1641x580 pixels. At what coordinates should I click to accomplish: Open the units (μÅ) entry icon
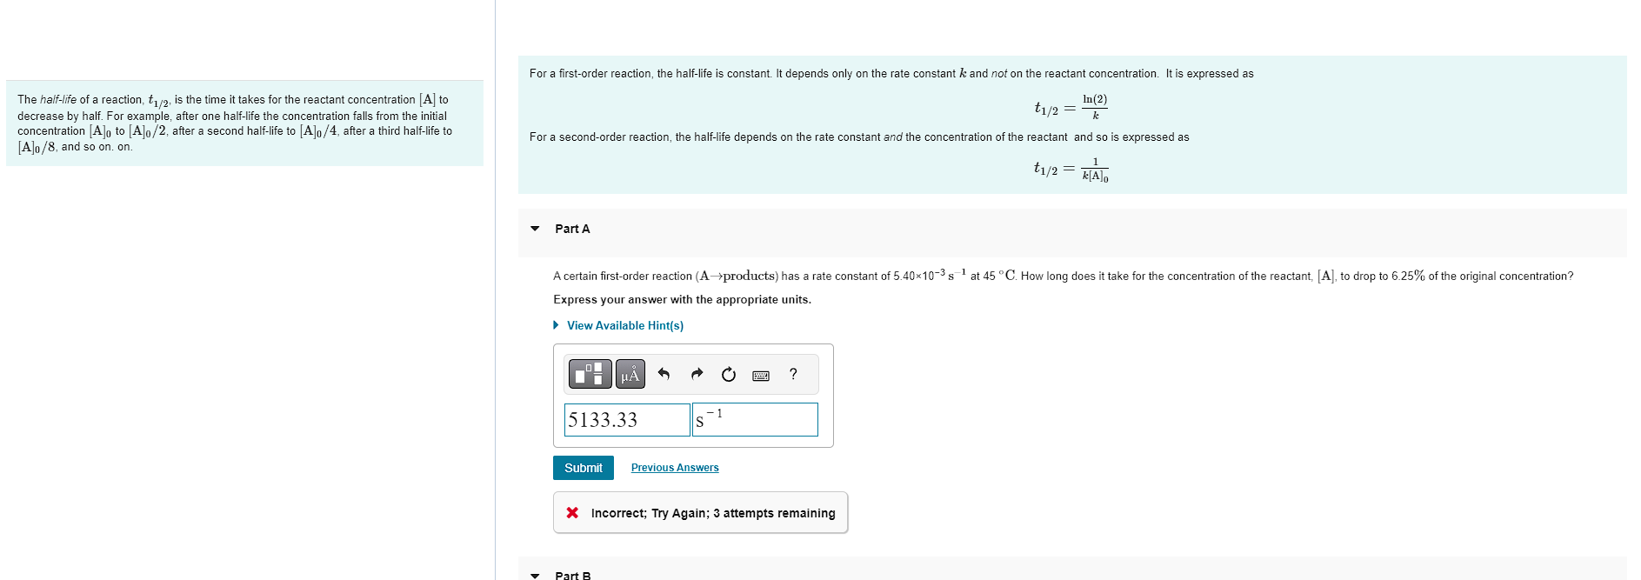pos(630,374)
